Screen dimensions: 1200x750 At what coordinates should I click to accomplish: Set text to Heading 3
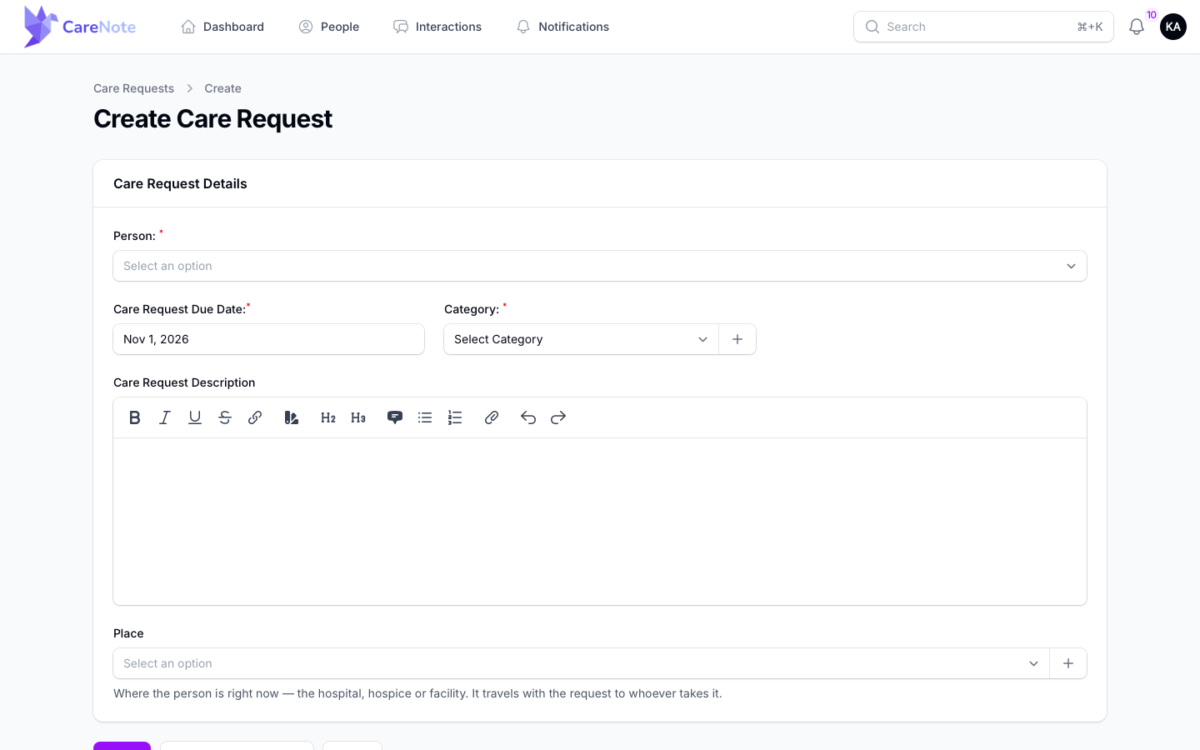[358, 417]
